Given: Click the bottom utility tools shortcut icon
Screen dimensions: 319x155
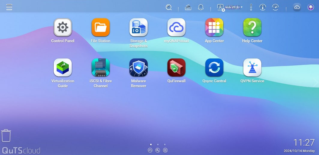Looking at the screenshot, I should tap(158, 150).
